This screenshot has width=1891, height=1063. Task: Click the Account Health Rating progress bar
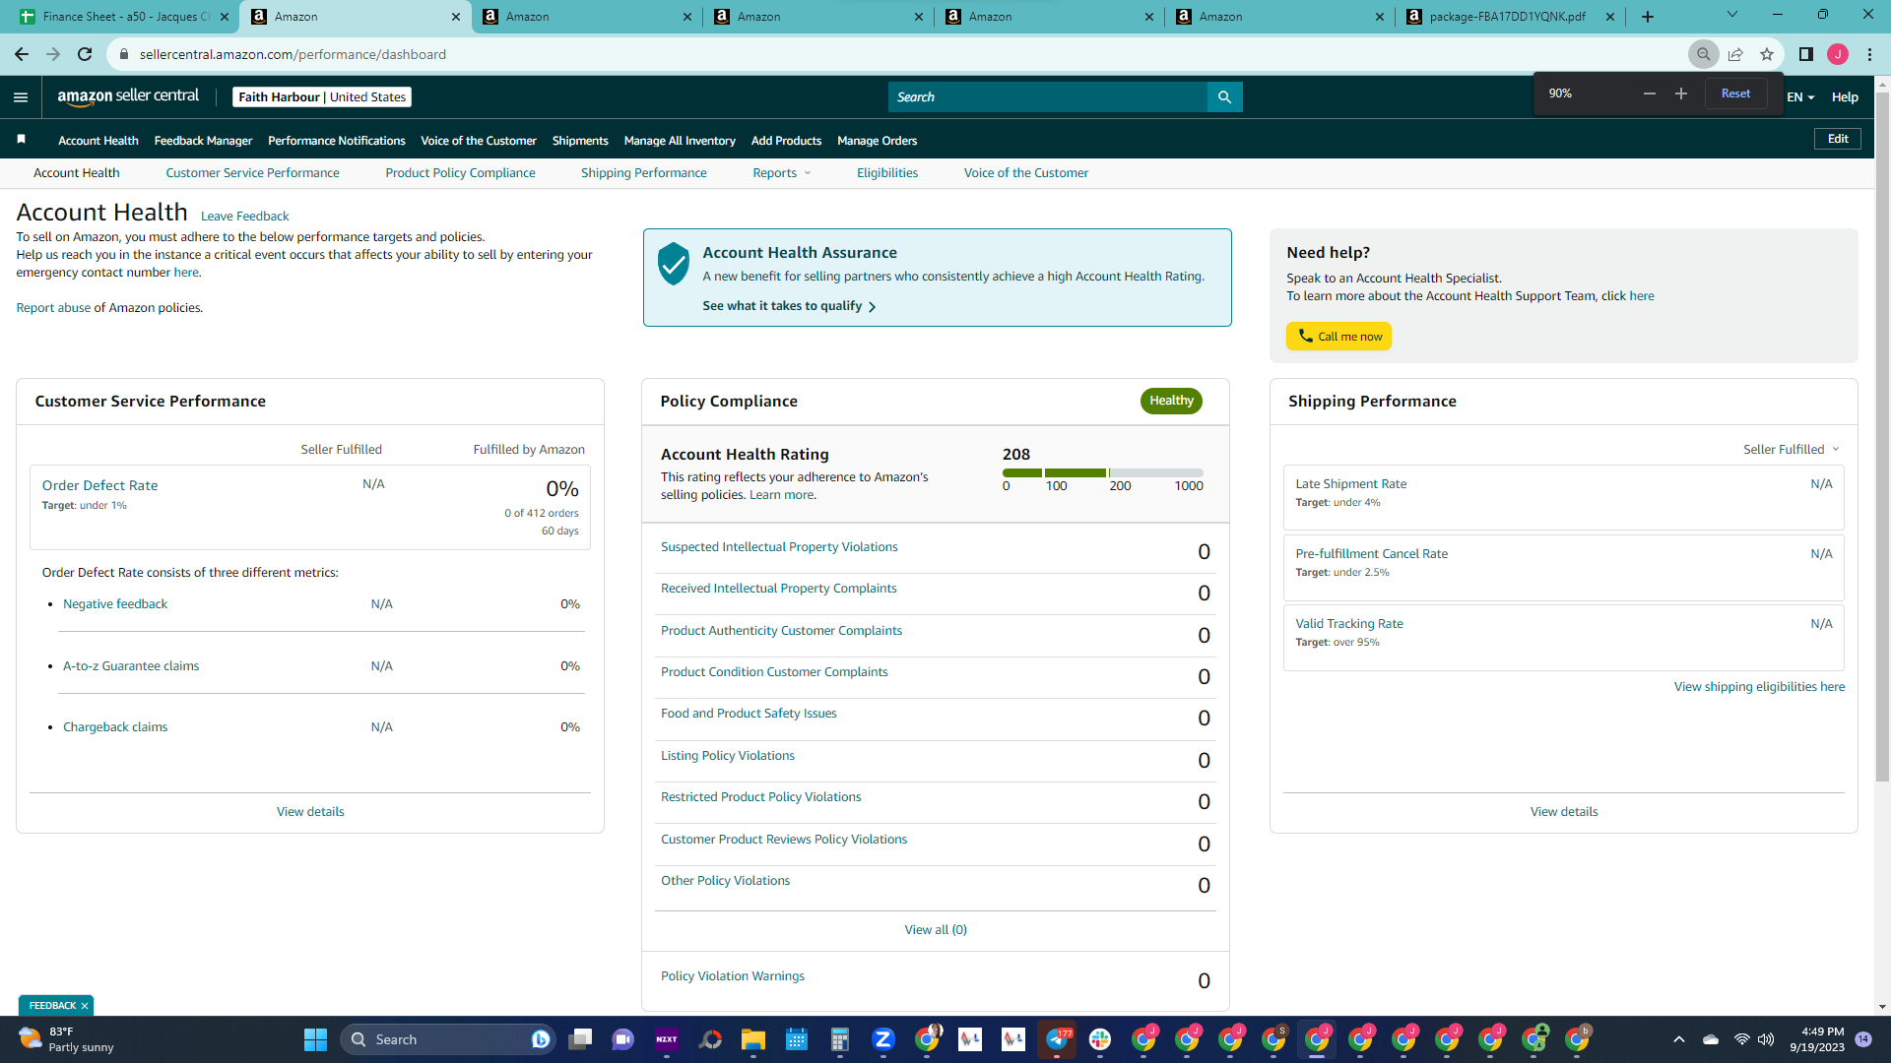(x=1103, y=473)
